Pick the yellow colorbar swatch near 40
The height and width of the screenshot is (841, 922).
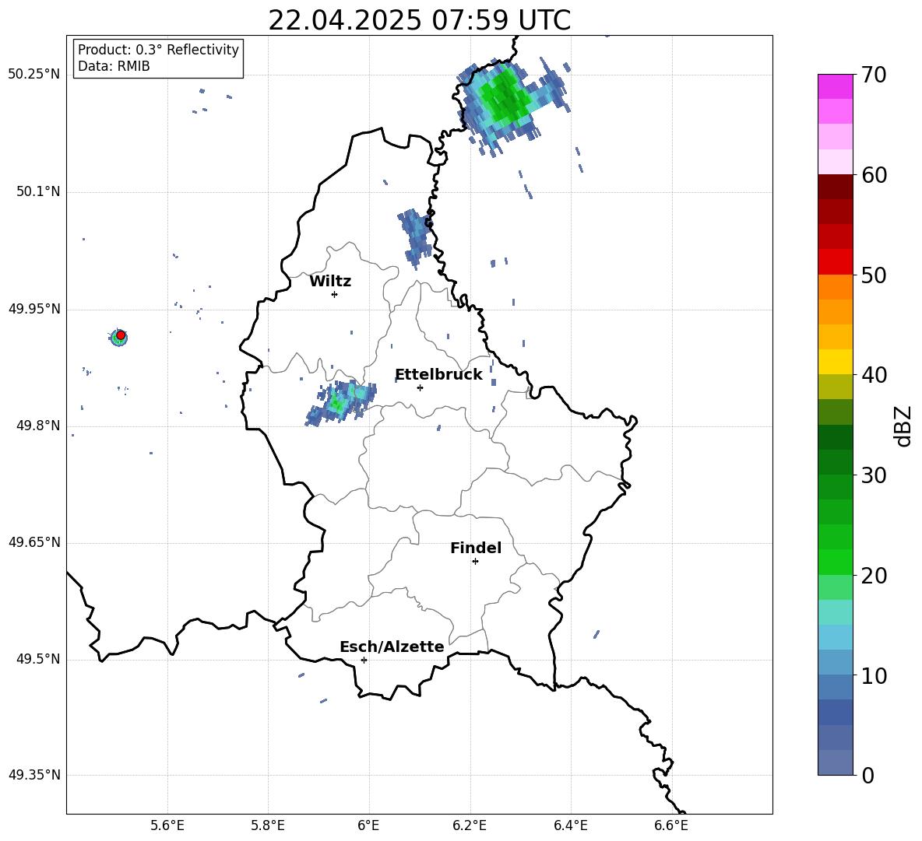(x=836, y=362)
